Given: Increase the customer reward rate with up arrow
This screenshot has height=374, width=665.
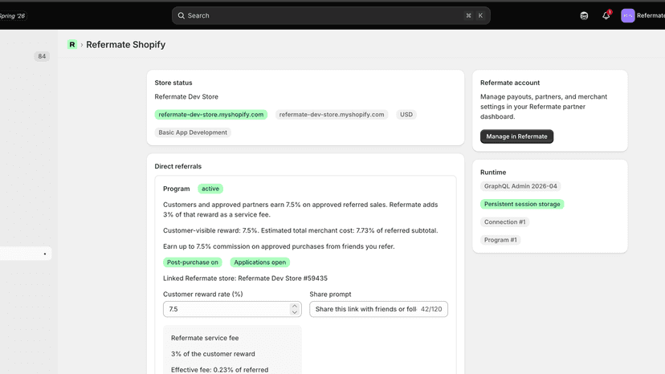Looking at the screenshot, I should (294, 306).
